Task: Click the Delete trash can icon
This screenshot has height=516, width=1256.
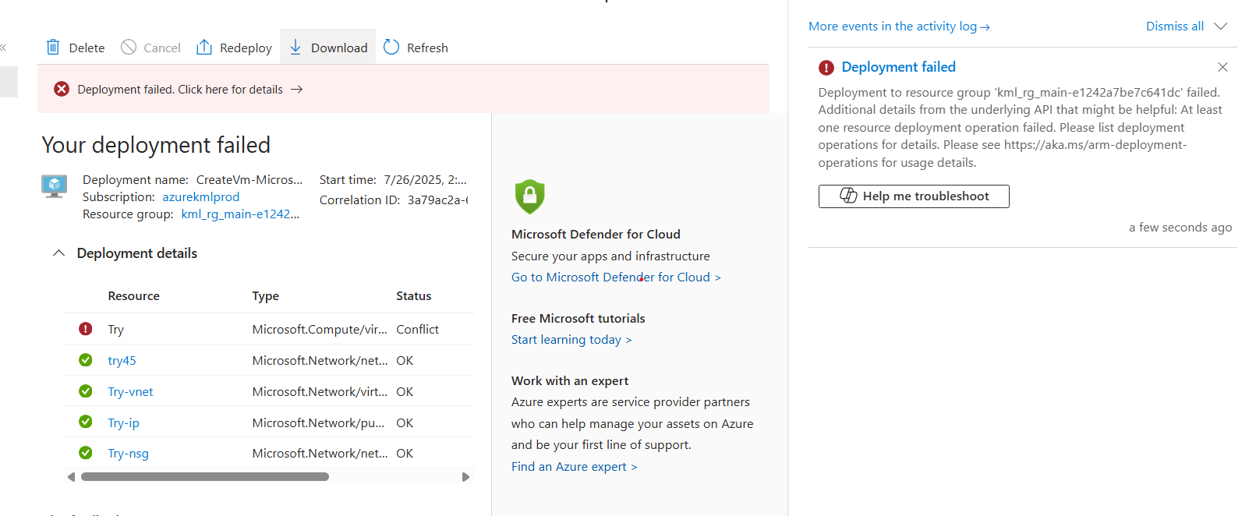Action: click(53, 48)
